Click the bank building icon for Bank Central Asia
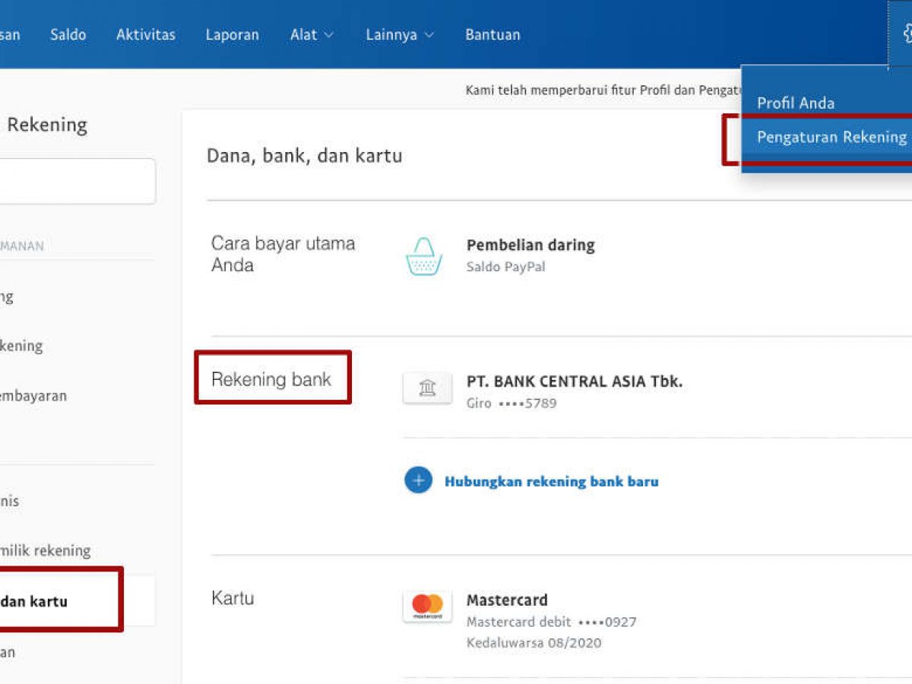Viewport: 912px width, 684px height. pyautogui.click(x=427, y=389)
